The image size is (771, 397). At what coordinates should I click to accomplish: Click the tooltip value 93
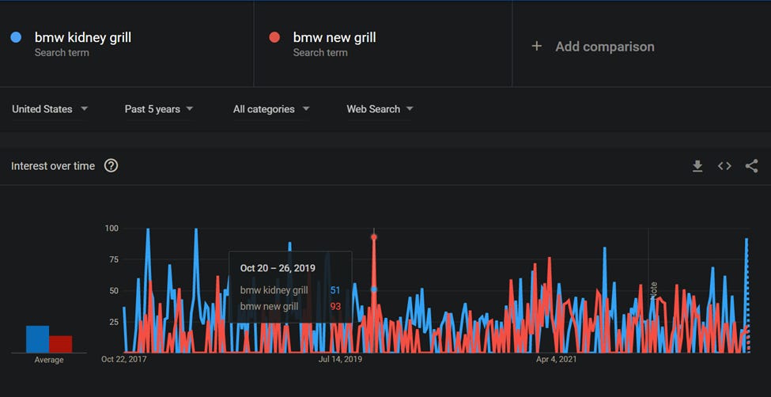point(335,307)
